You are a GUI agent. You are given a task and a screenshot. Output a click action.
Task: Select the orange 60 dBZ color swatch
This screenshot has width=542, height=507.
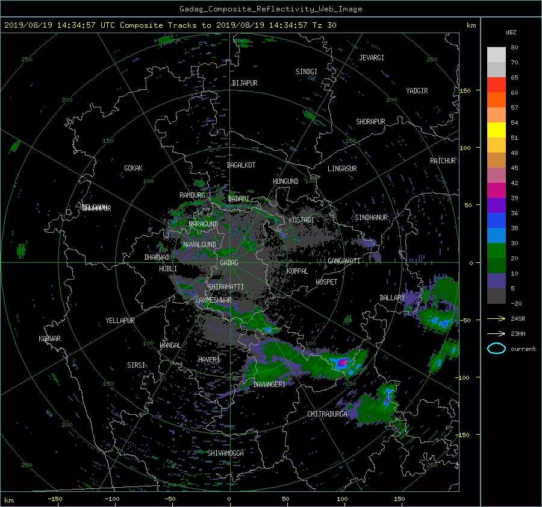[496, 100]
